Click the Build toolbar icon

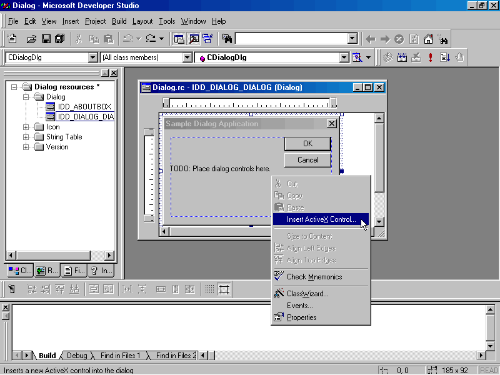click(402, 57)
